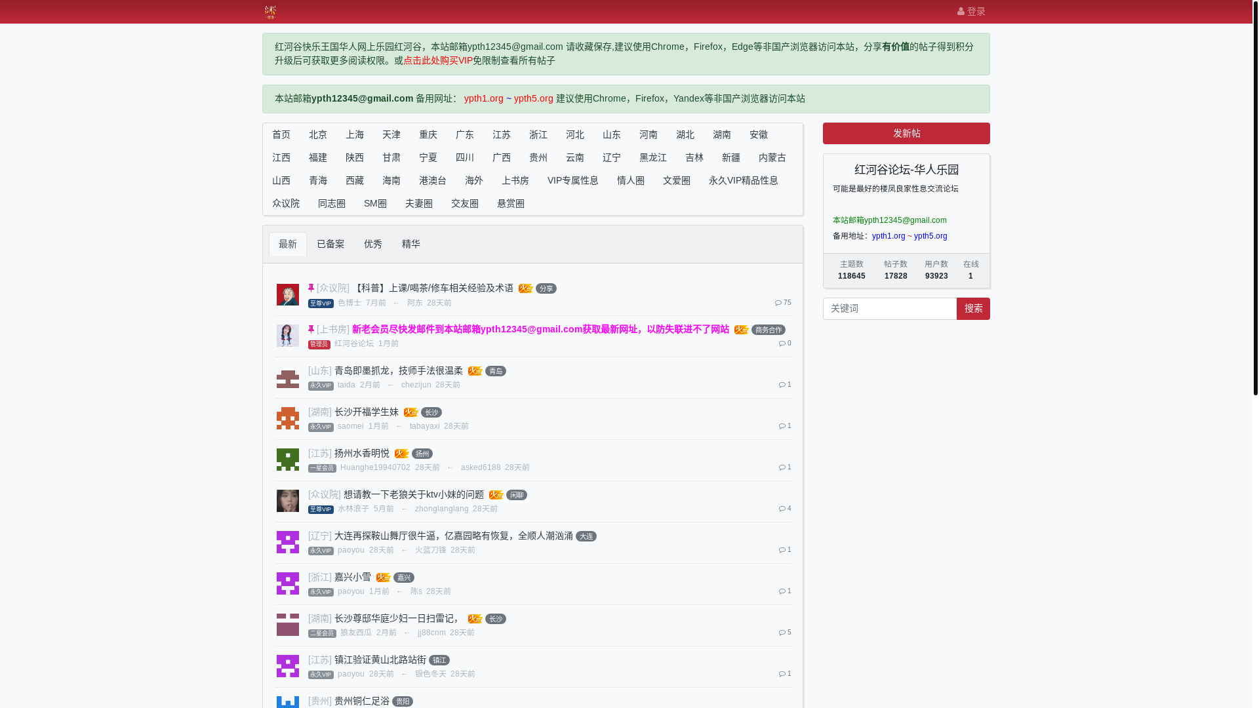The height and width of the screenshot is (708, 1259).
Task: Click the hot flame icon on 科普 post
Action: [525, 288]
